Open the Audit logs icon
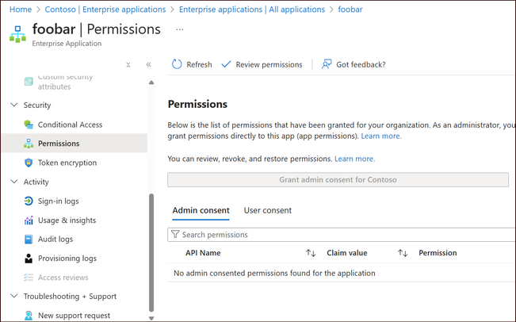516x322 pixels. pos(29,240)
